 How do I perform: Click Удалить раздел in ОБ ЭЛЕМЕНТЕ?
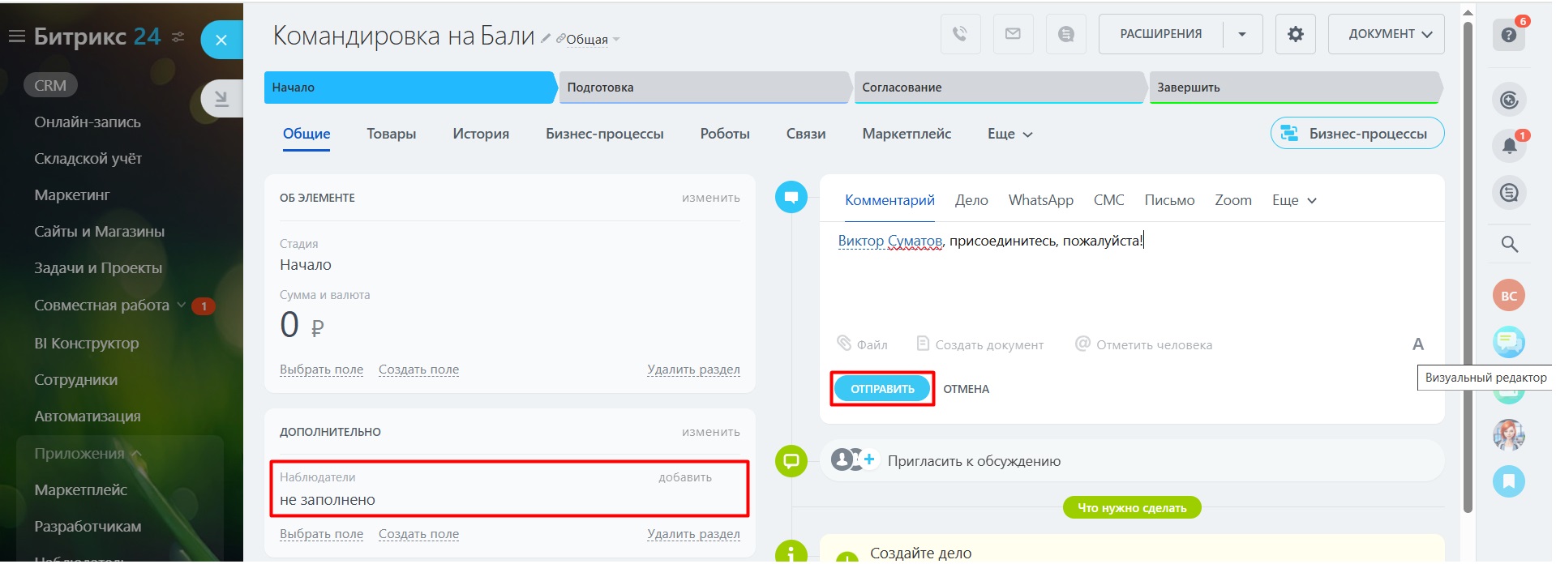click(x=693, y=370)
